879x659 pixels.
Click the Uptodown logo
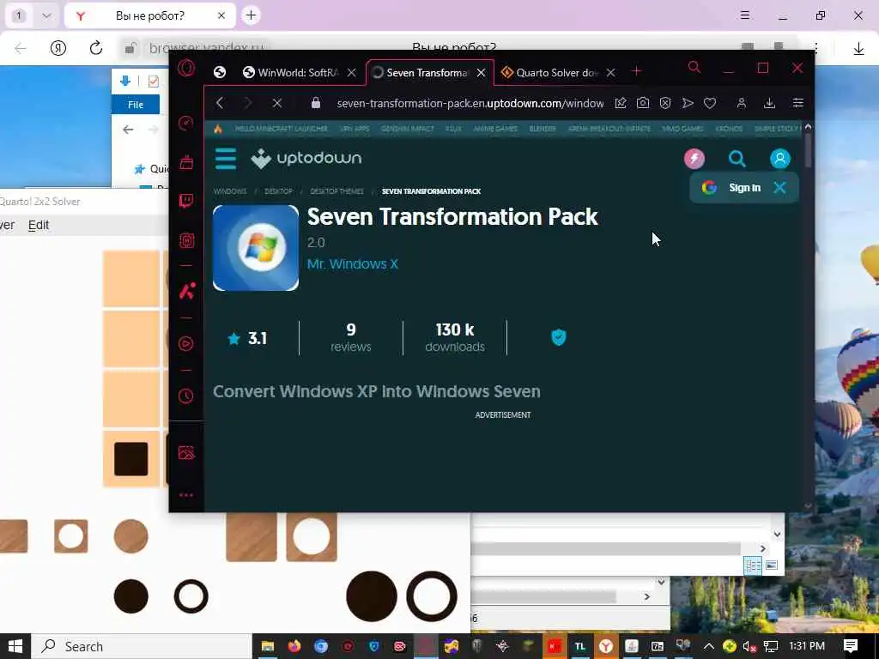(306, 159)
